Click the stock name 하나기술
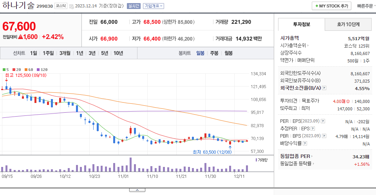This screenshot has height=195, width=376. (x=18, y=5)
